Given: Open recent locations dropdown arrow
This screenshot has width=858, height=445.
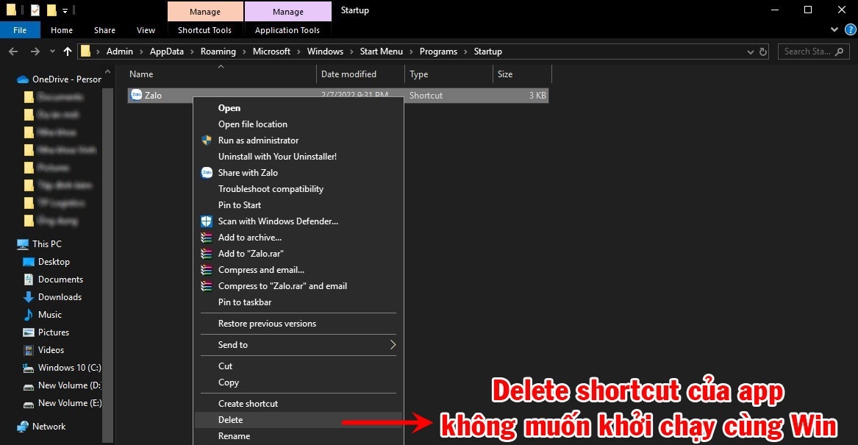Looking at the screenshot, I should click(52, 51).
